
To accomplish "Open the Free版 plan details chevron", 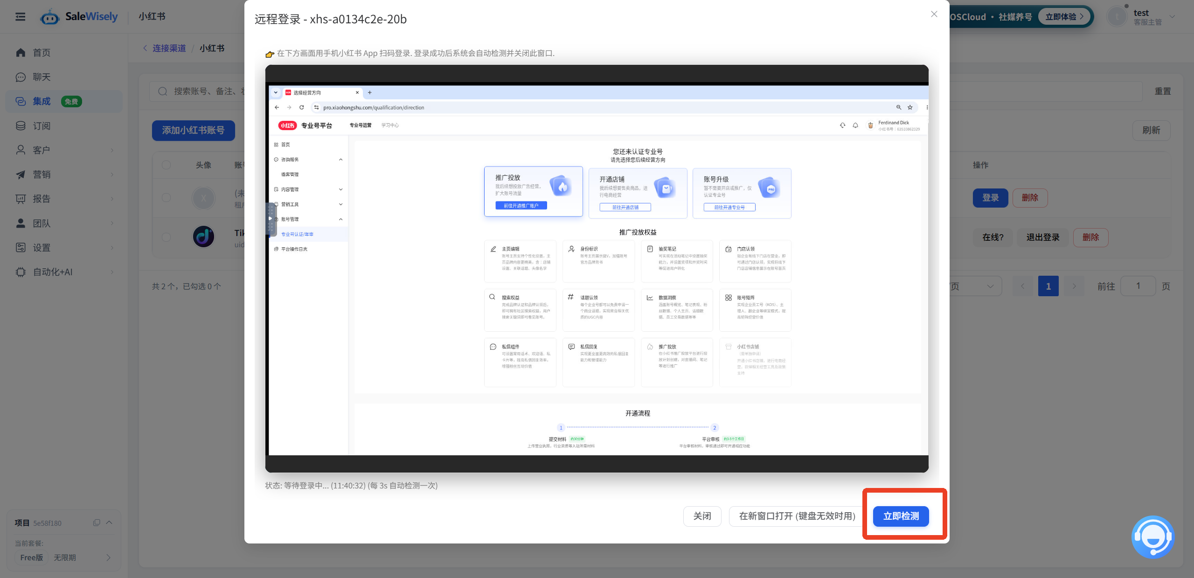I will pyautogui.click(x=108, y=557).
